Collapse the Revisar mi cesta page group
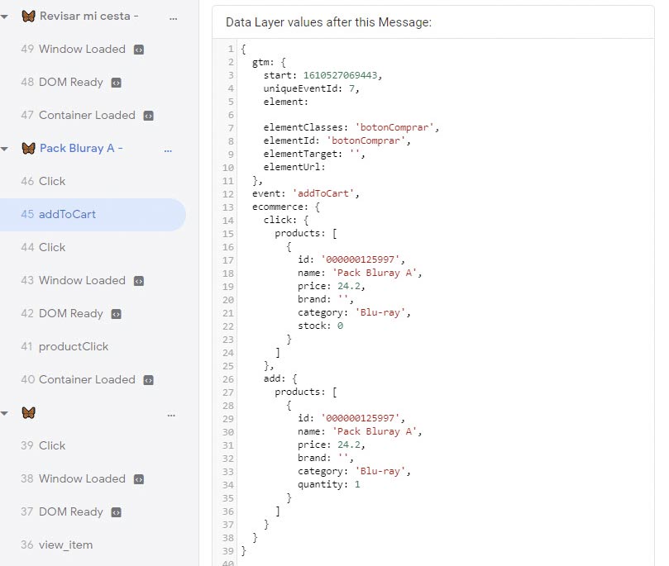Viewport: 669px width, 566px height. pyautogui.click(x=5, y=17)
